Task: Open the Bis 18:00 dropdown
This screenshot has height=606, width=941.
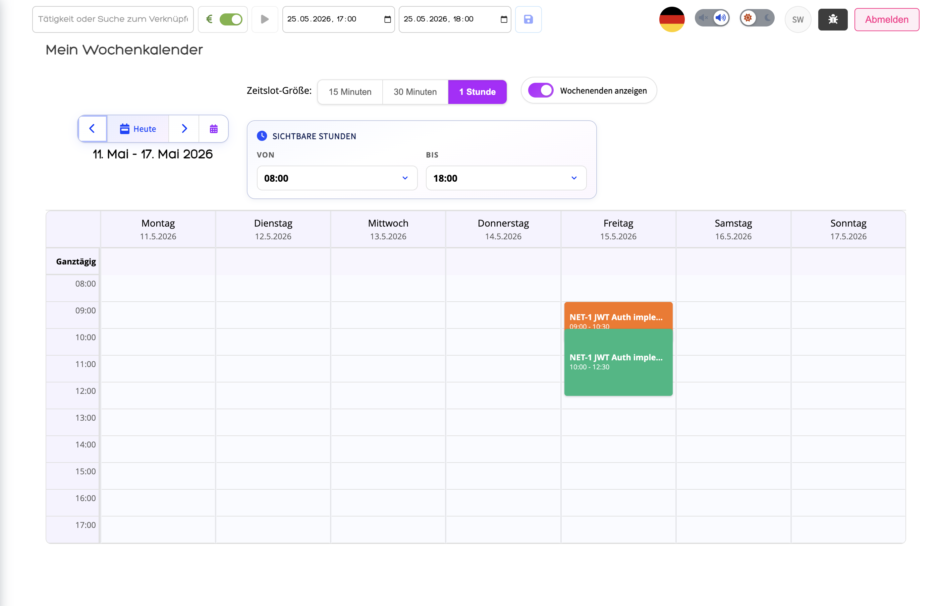Action: click(x=506, y=178)
